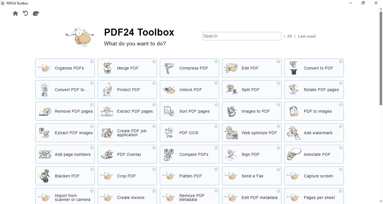Go to the Home icon
The image size is (383, 204).
tap(15, 13)
